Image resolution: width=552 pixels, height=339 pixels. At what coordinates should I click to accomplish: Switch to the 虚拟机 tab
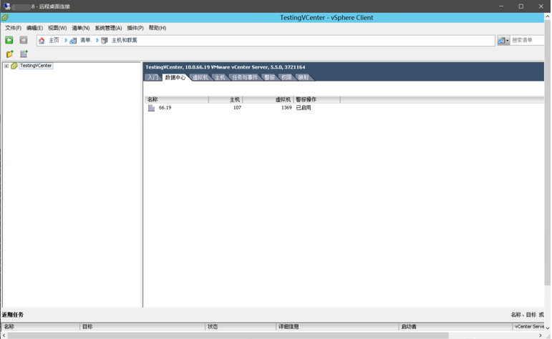click(200, 77)
